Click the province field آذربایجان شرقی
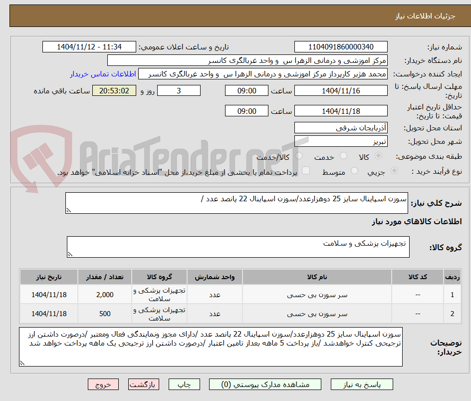 (341, 128)
